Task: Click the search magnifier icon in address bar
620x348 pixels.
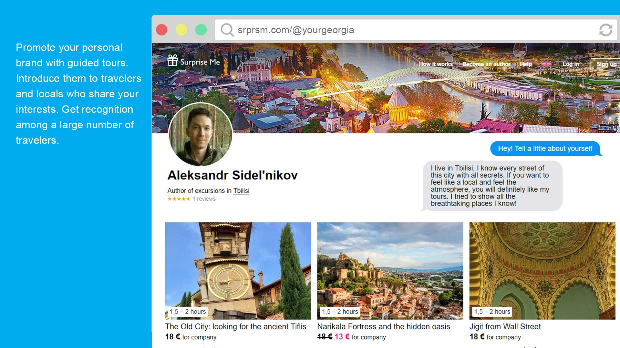Action: (x=227, y=30)
